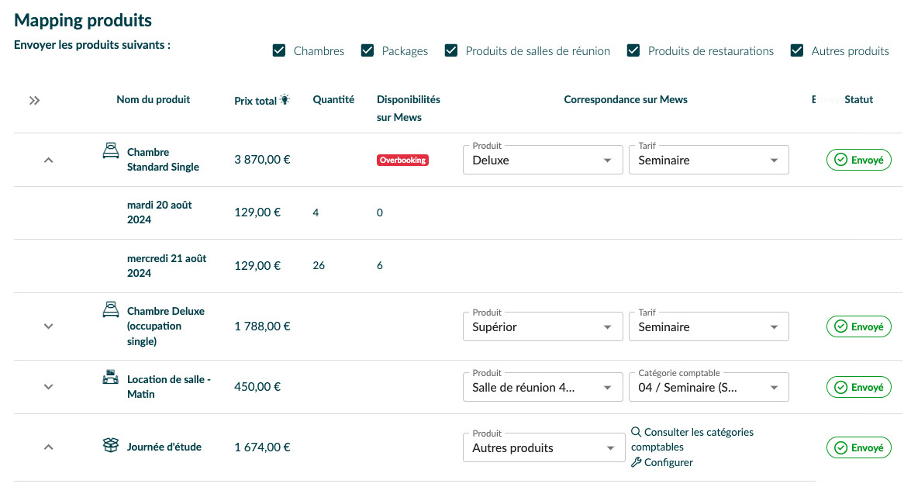911x487 pixels.
Task: Toggle the Packages checkbox
Action: click(x=368, y=51)
